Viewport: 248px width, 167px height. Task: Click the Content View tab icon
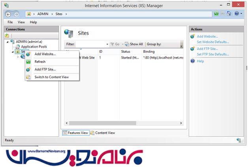coord(92,133)
